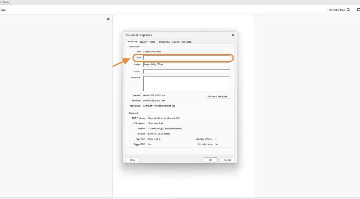This screenshot has height=199, width=360.
Task: Click inside the Title field
Action: click(x=186, y=57)
